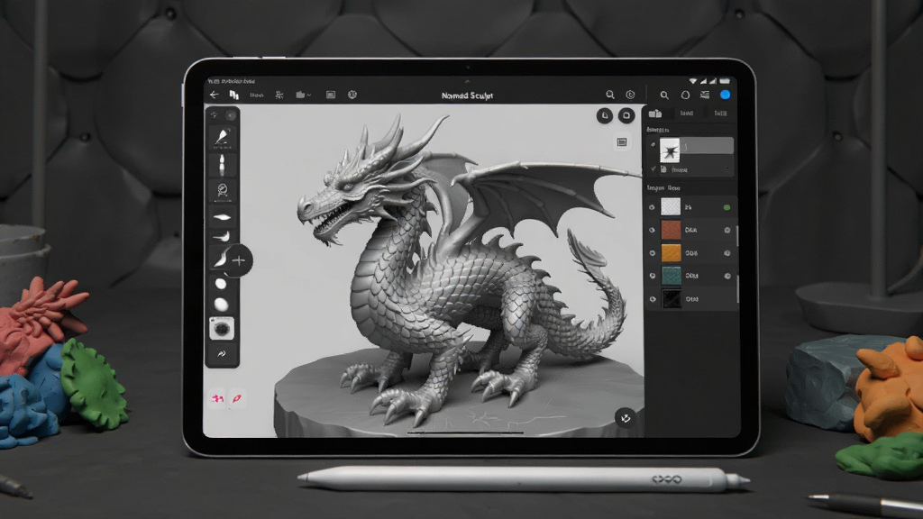Go back using the top-left arrow

(x=215, y=95)
